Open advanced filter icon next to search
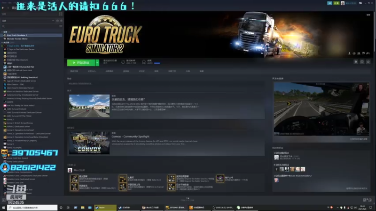376x211 pixels. [x=61, y=26]
